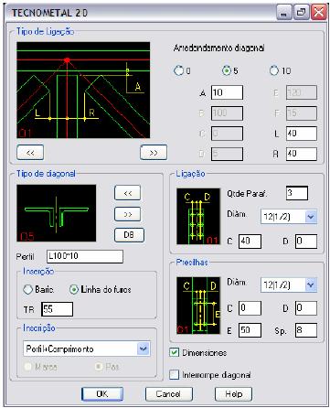The height and width of the screenshot is (408, 330).
Task: Click diagonal type profile preview
Action: click(57, 213)
